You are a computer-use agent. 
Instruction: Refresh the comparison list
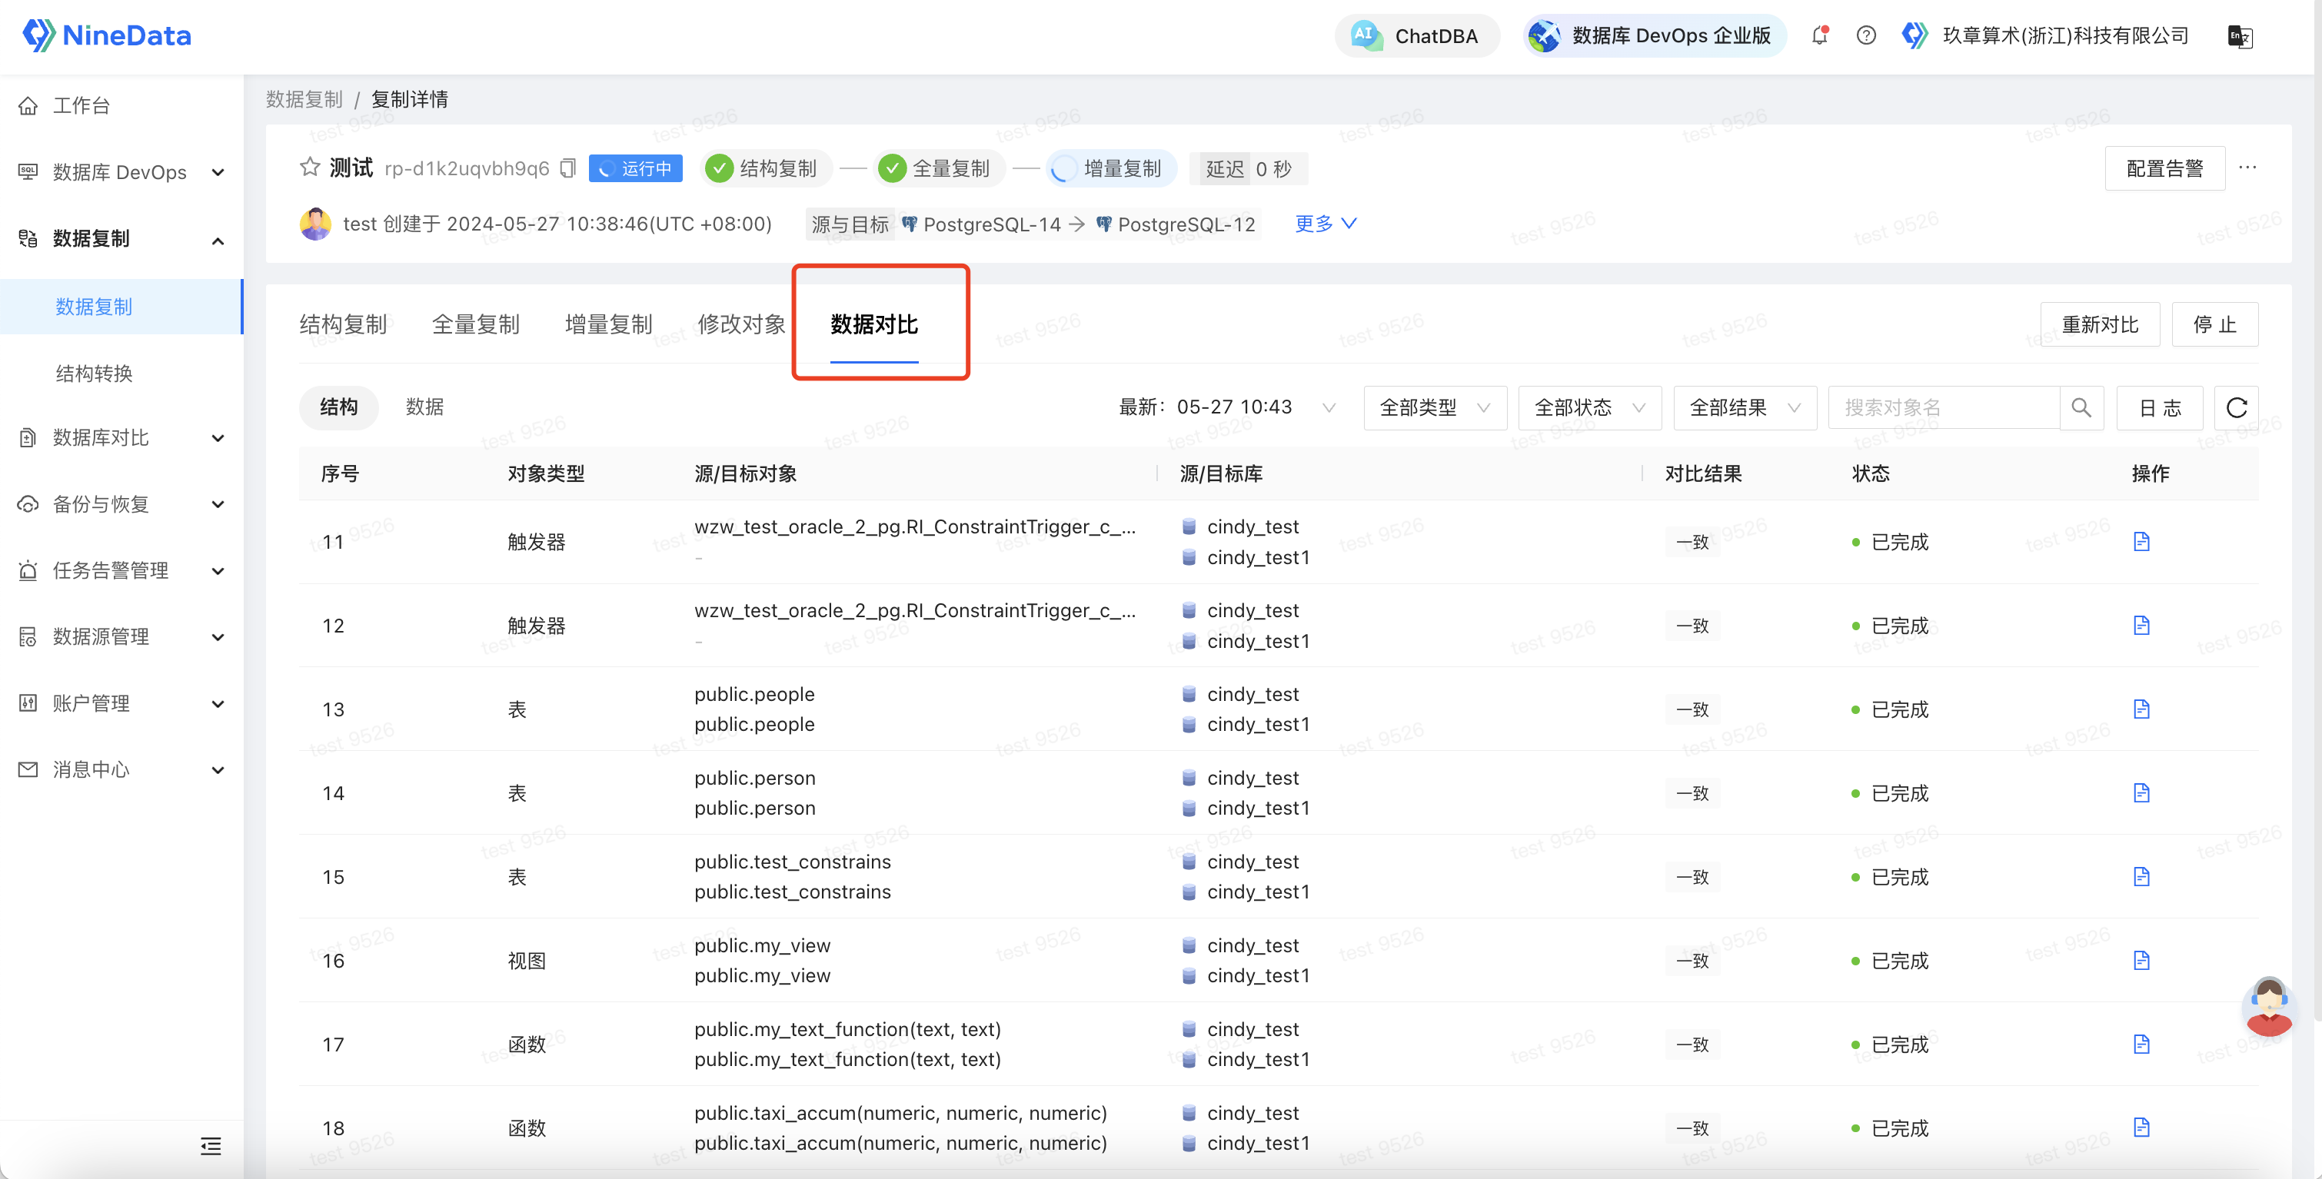pyautogui.click(x=2235, y=407)
